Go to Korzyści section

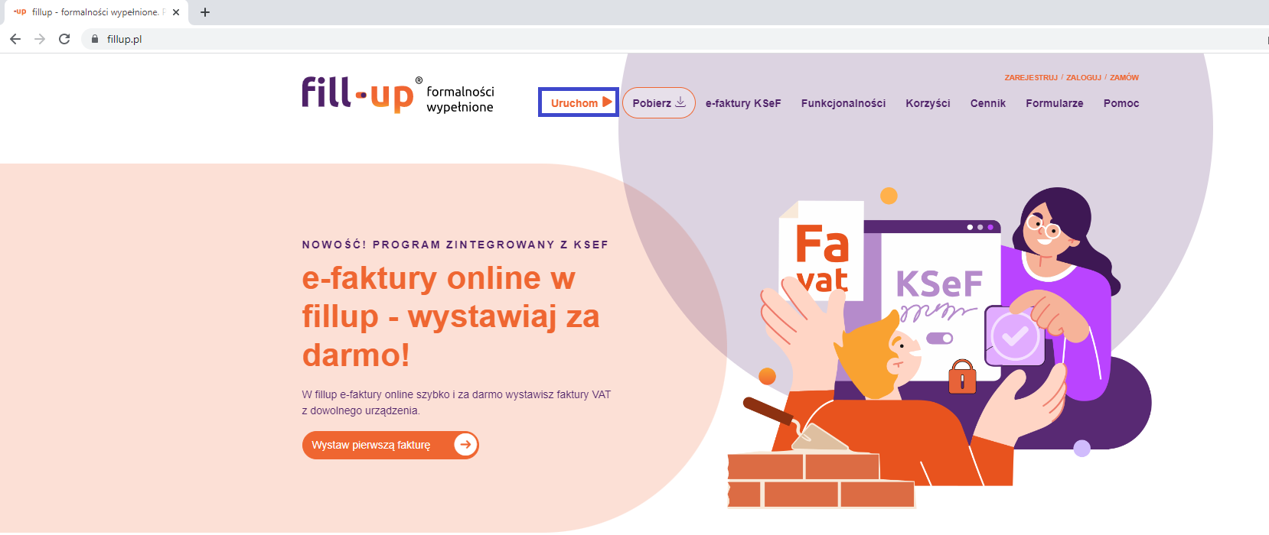click(928, 103)
